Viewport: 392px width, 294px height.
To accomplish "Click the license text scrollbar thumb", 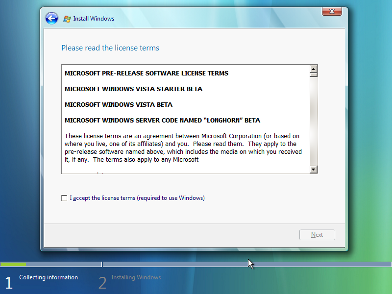I will coord(314,74).
